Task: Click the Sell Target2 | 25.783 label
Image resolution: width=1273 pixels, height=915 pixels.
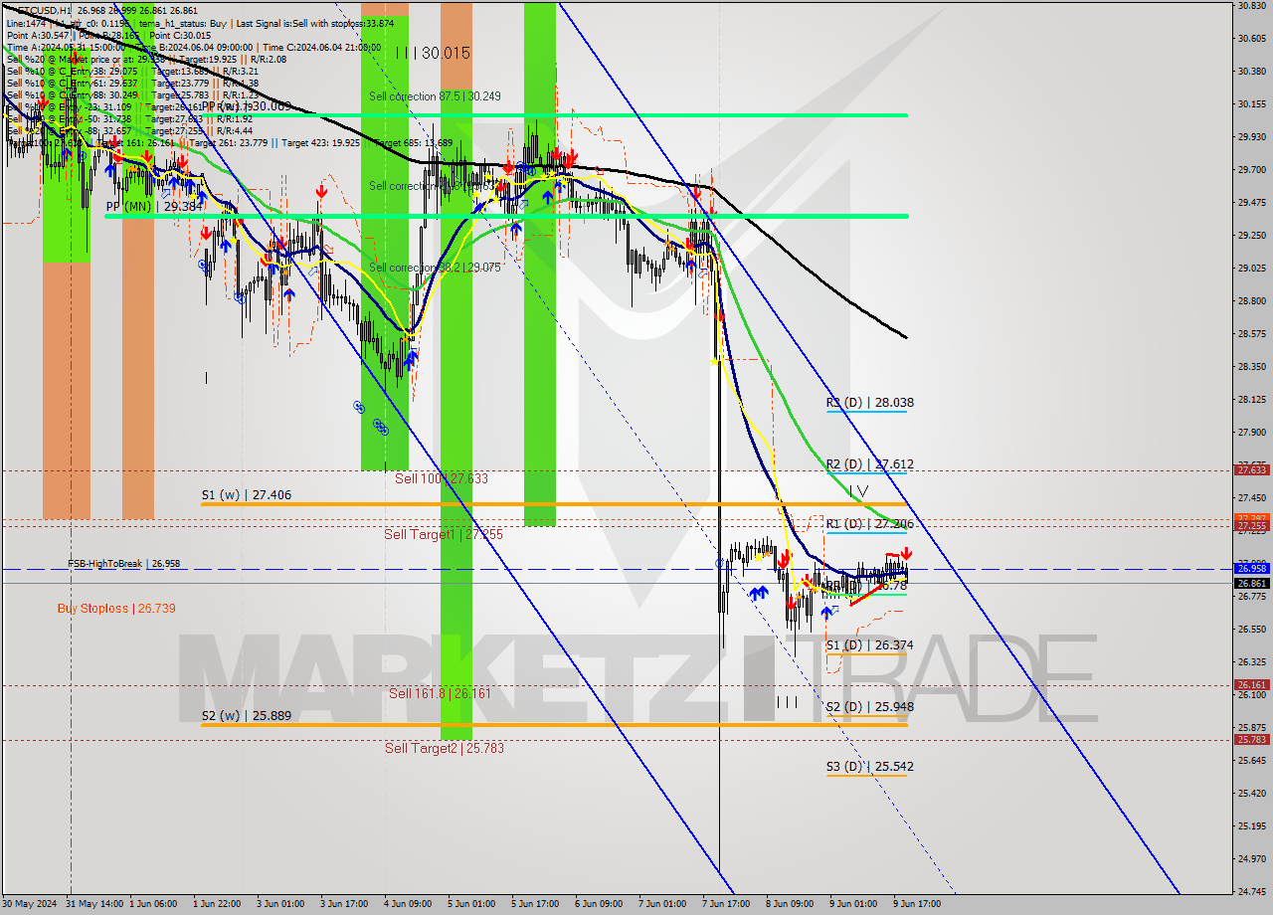Action: pos(445,748)
